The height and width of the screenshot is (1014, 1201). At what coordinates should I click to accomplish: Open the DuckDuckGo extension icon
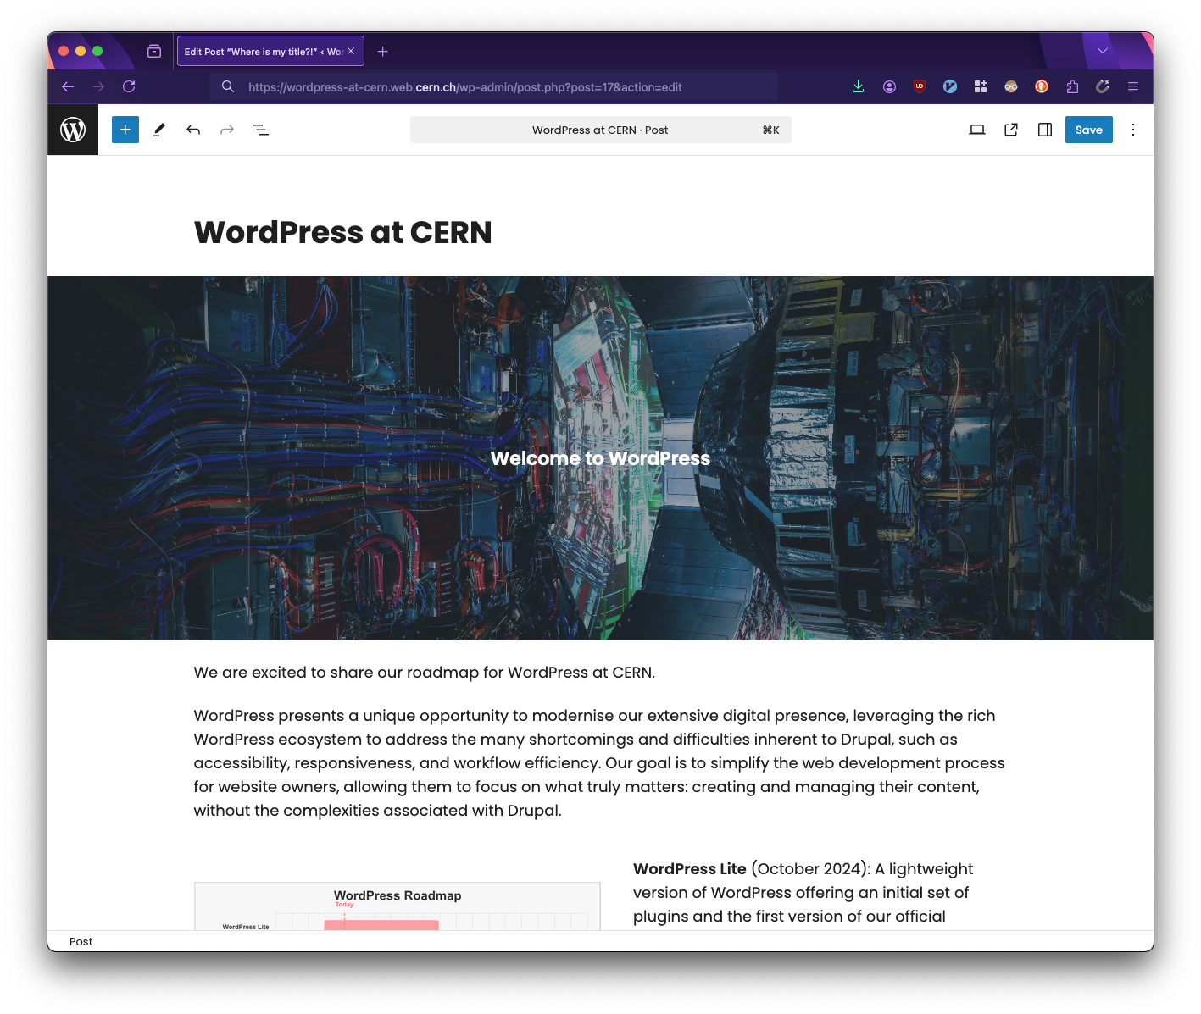(1042, 86)
